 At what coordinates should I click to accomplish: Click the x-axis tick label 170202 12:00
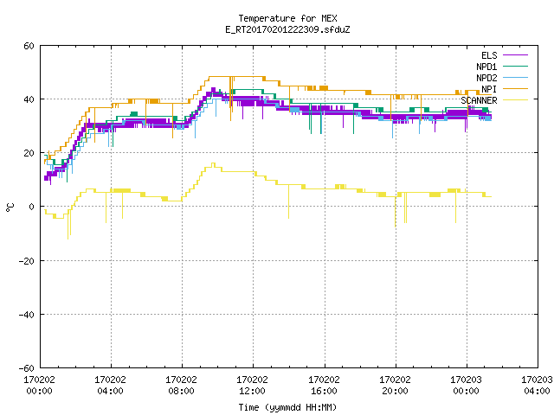252,386
